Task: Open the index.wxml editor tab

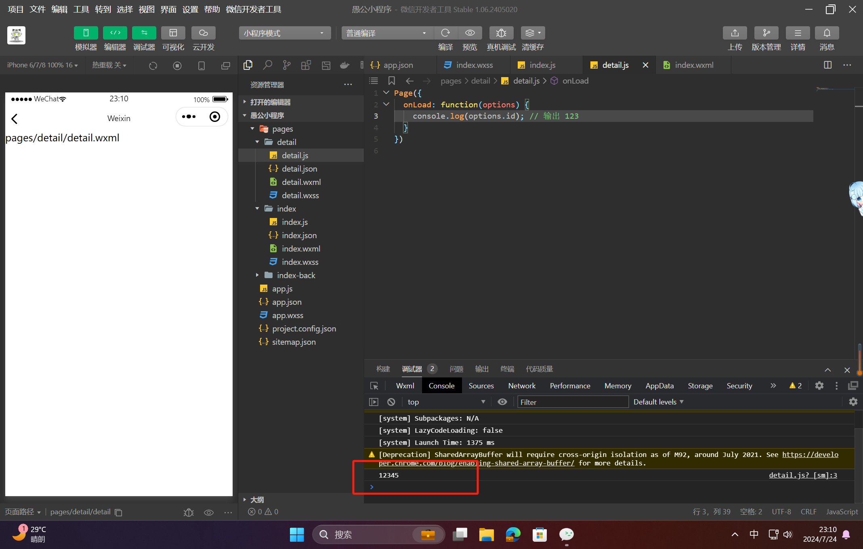Action: pos(693,65)
